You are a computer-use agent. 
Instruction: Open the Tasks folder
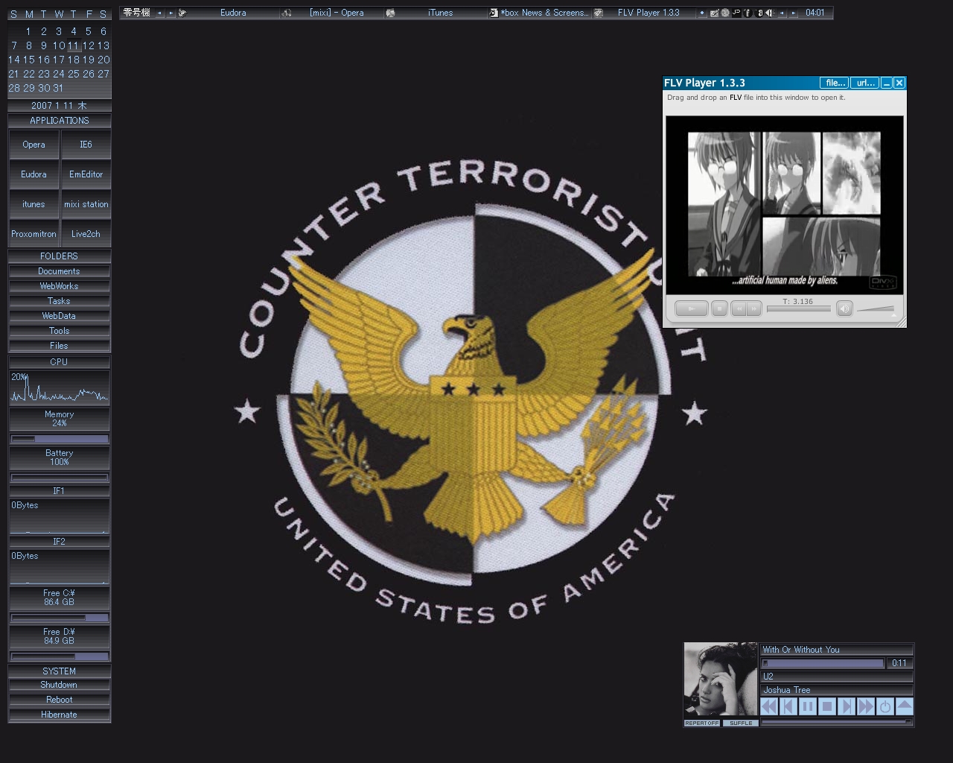click(x=59, y=301)
